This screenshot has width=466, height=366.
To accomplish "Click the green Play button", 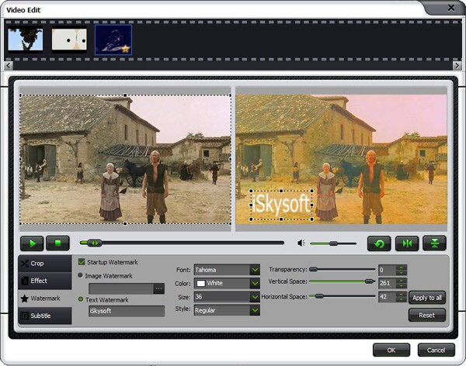I will [x=32, y=243].
